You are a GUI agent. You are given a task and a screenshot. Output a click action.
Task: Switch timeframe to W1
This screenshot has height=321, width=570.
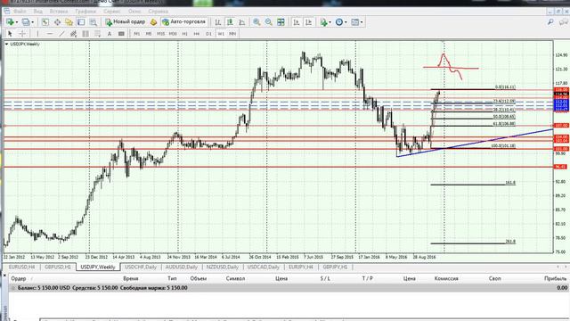click(221, 34)
